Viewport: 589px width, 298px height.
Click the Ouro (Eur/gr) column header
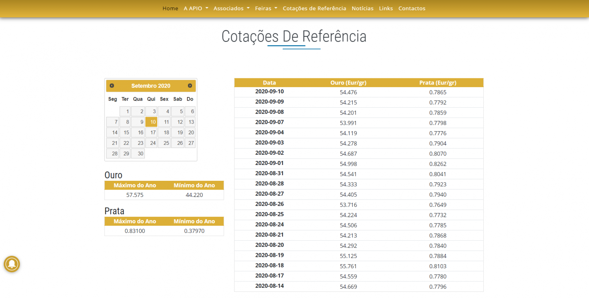coord(348,83)
